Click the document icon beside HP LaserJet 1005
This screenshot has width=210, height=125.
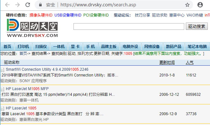[x=3, y=109]
